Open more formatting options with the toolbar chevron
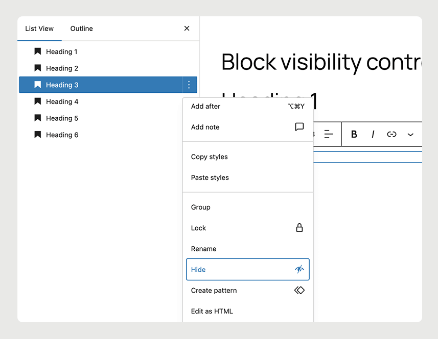This screenshot has height=339, width=438. click(x=410, y=134)
